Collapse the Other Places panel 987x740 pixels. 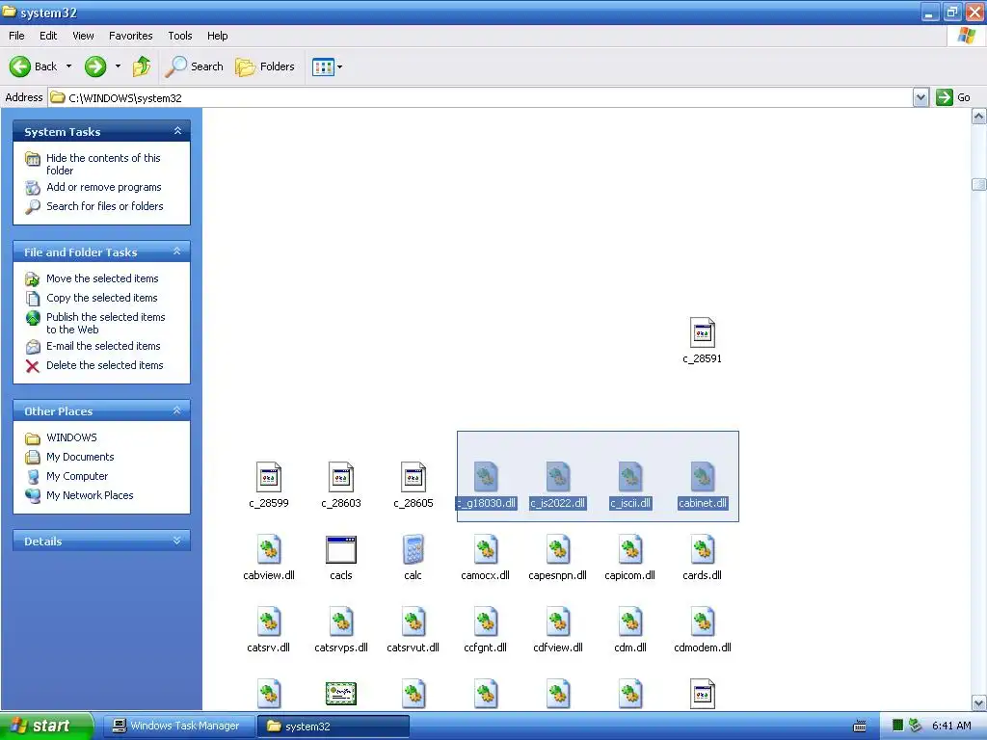(177, 410)
